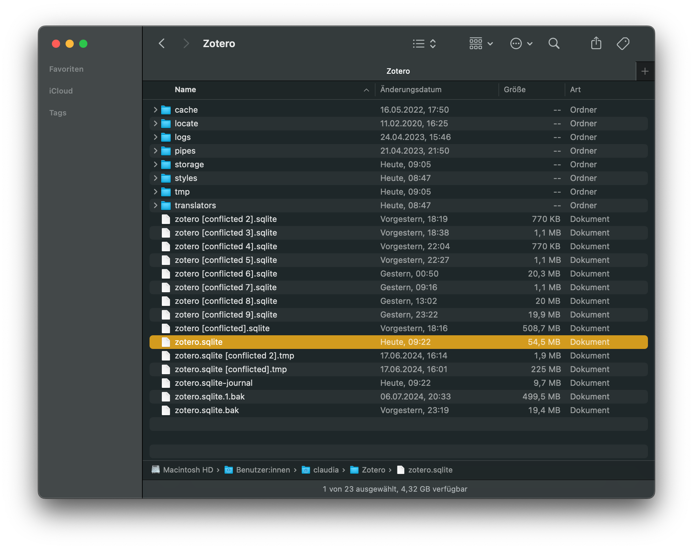Click the search magnifier icon
The width and height of the screenshot is (693, 549).
pos(554,44)
